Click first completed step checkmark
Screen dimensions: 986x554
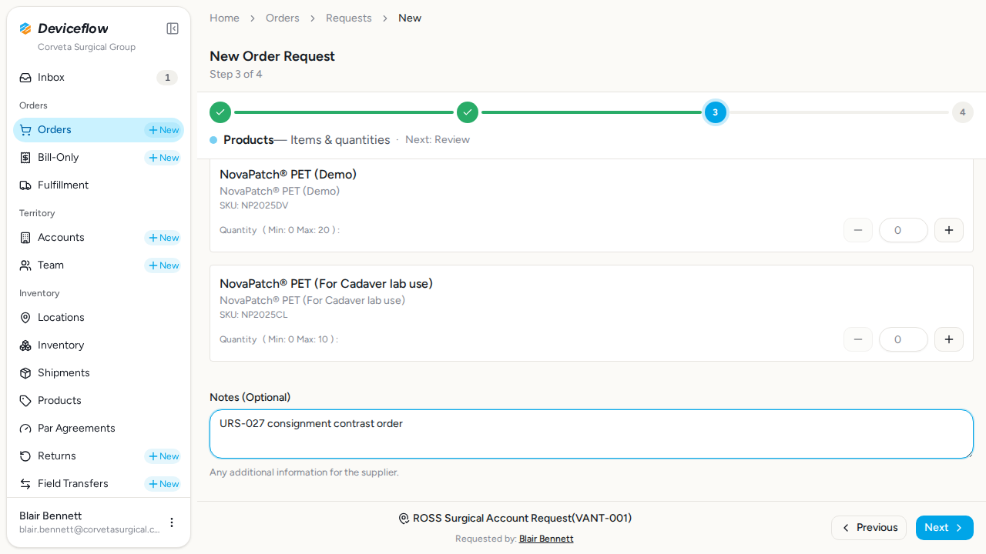[x=220, y=112]
